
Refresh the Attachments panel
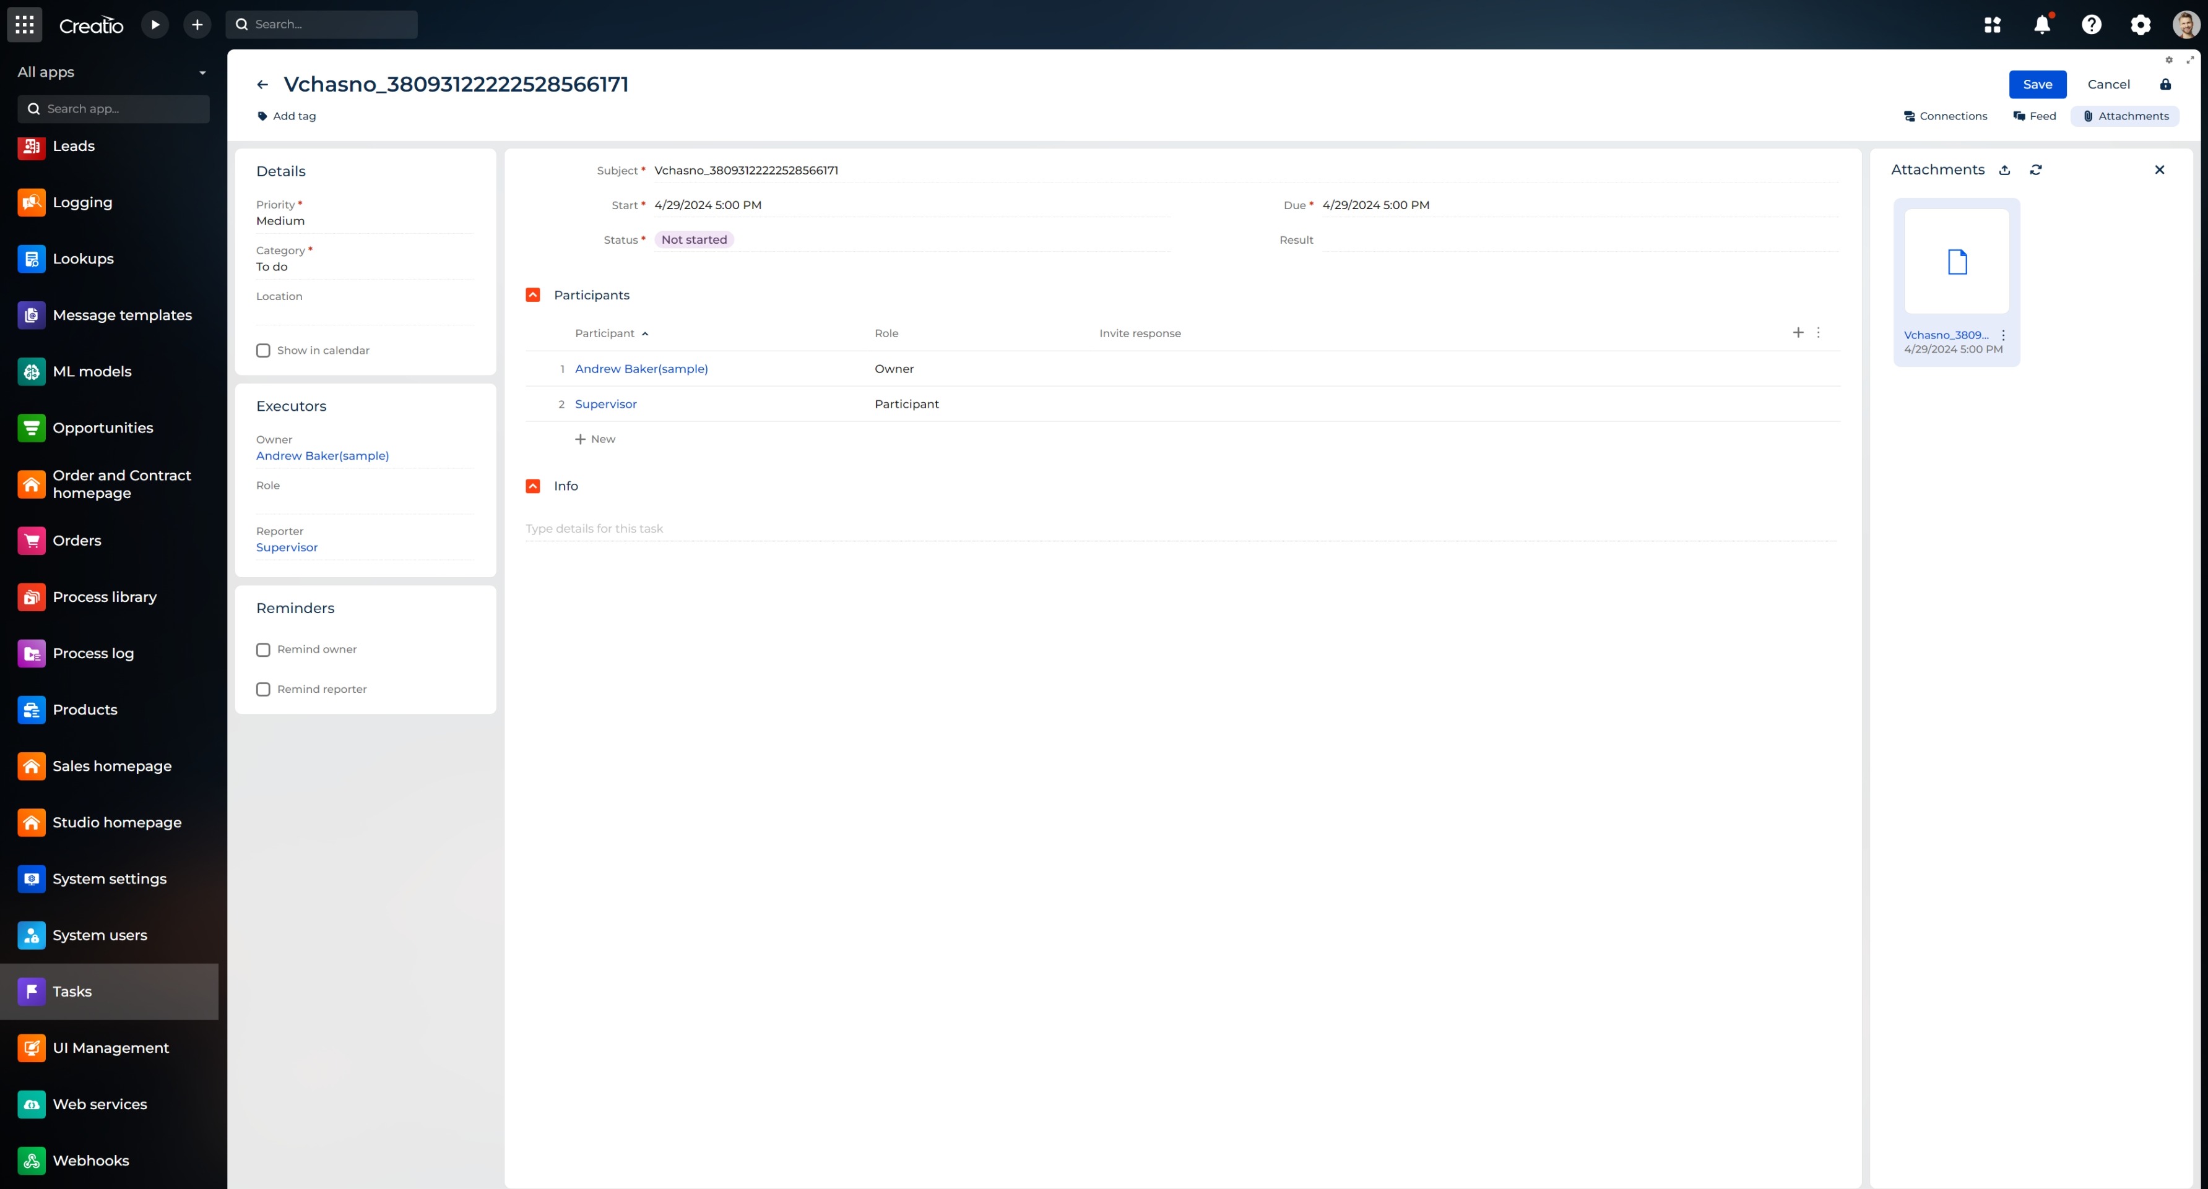pyautogui.click(x=2036, y=171)
